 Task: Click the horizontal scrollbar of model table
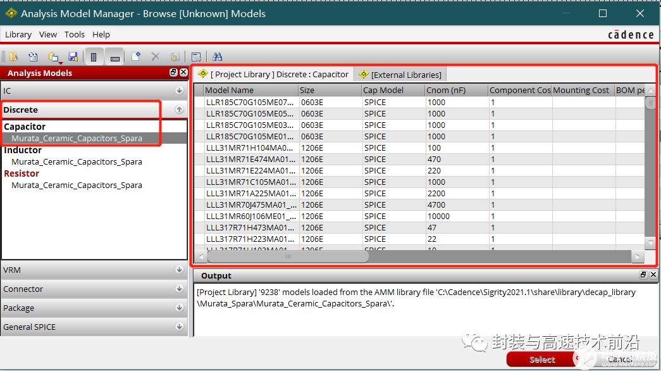tap(288, 257)
